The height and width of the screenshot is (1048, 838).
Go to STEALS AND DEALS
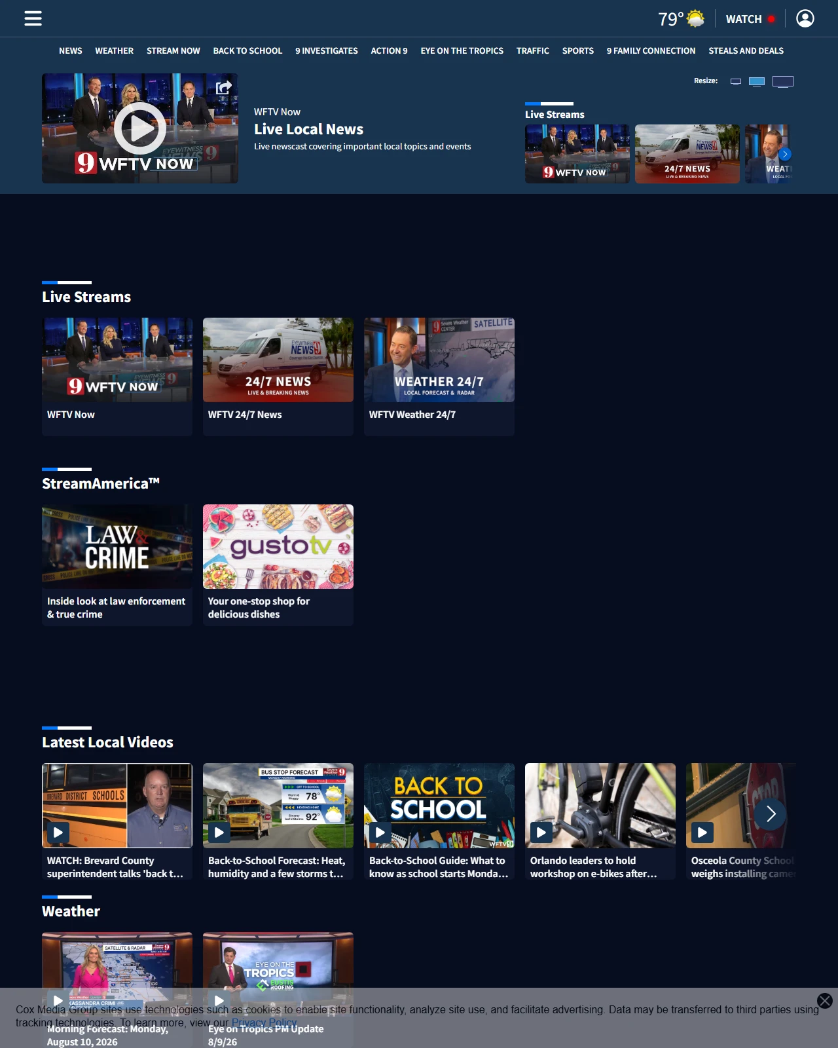click(746, 50)
